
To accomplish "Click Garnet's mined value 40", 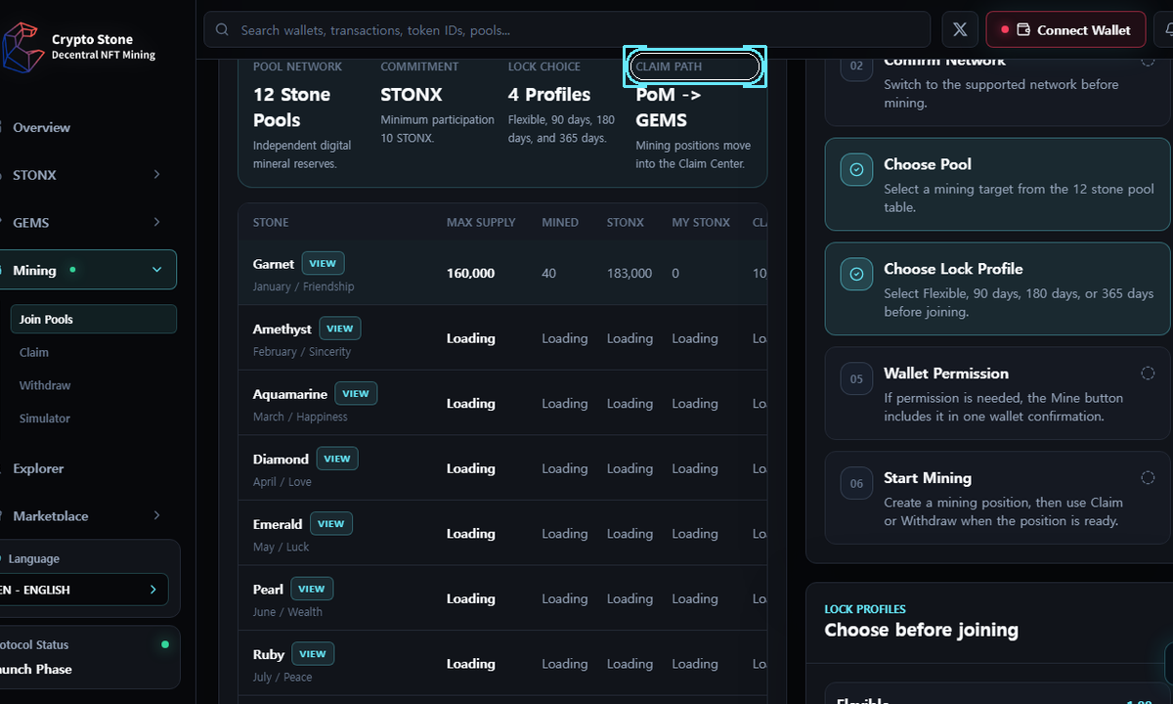I will [549, 274].
